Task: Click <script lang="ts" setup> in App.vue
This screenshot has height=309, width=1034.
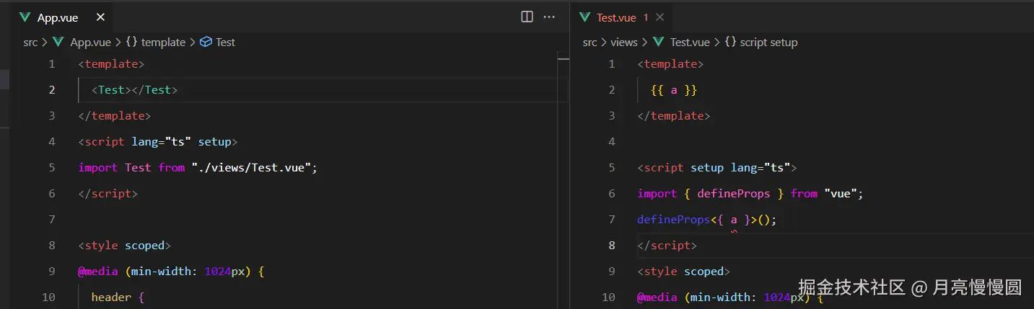Action: [x=158, y=142]
